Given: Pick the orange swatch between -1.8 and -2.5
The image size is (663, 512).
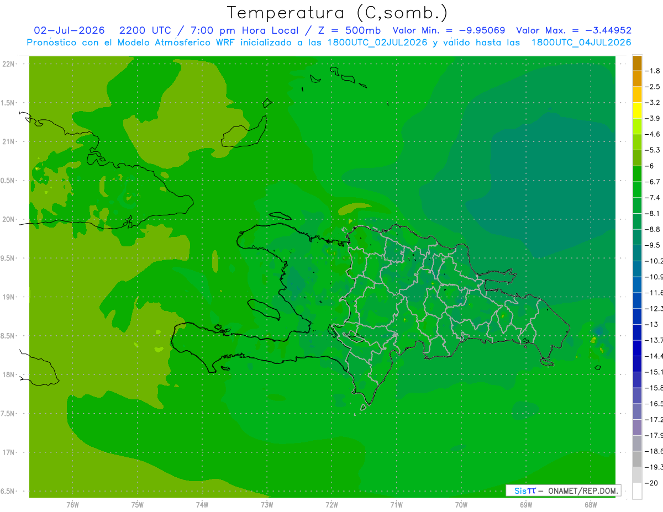Looking at the screenshot, I should (x=637, y=79).
